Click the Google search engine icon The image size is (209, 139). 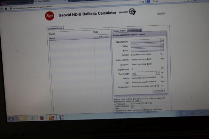coord(148,1)
